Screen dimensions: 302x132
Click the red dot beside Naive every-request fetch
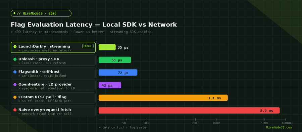pyautogui.click(x=15, y=110)
